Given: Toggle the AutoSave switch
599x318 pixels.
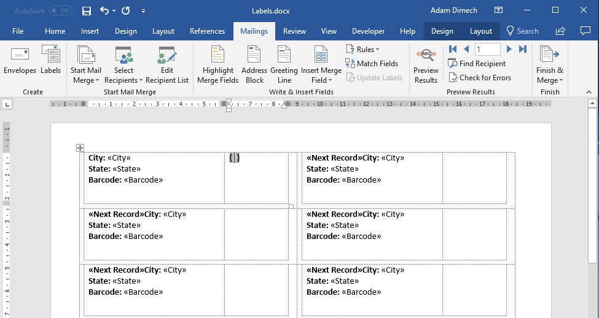Looking at the screenshot, I should point(60,11).
